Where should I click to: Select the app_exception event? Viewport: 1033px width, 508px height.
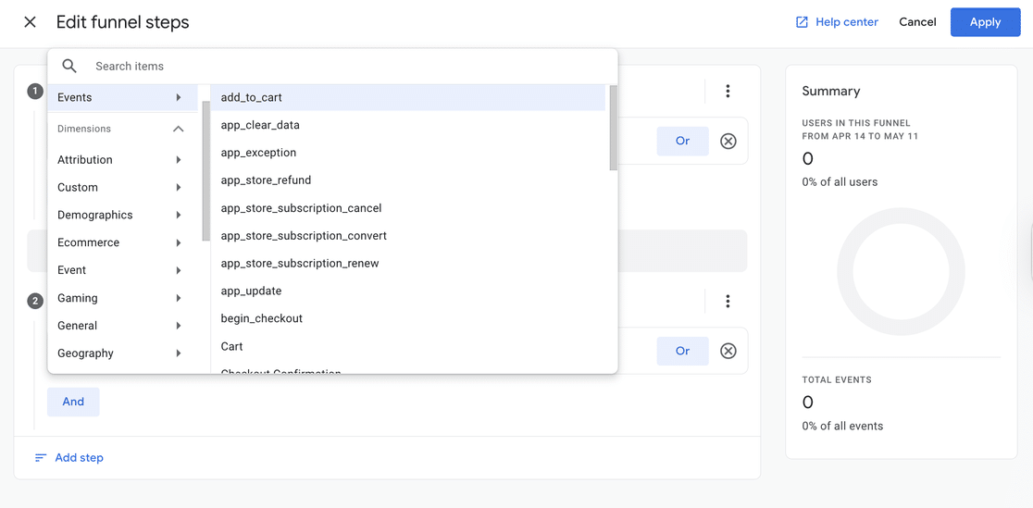[x=408, y=153]
